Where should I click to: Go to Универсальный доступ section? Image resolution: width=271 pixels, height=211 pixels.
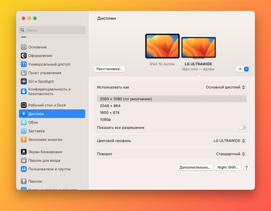coord(52,64)
